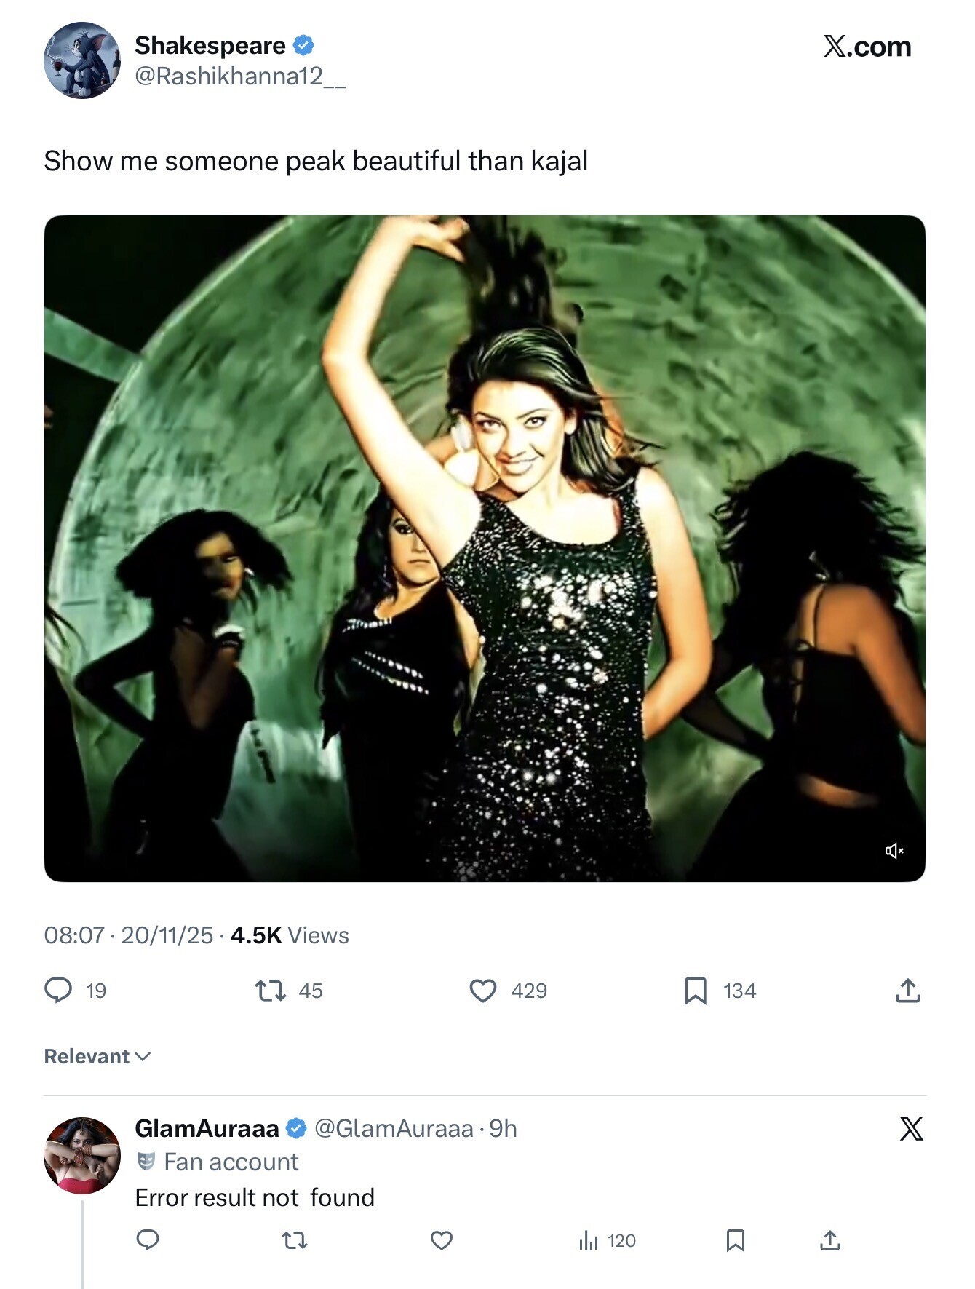
Task: Share GlamAuraaa's reply
Action: point(829,1240)
